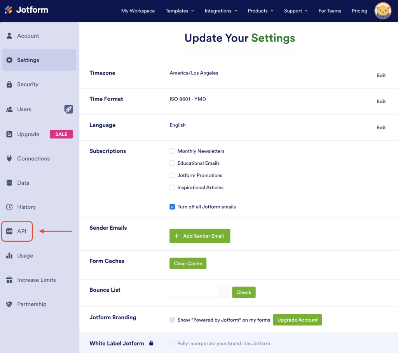Viewport: 398px width, 353px height.
Task: Click the Security padlock icon
Action: tap(9, 85)
